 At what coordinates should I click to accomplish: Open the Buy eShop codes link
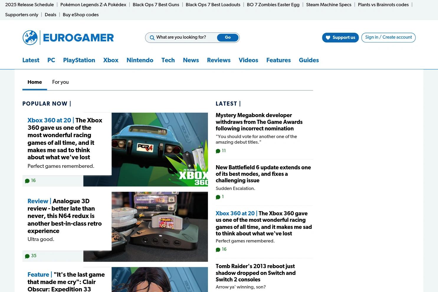(x=81, y=15)
